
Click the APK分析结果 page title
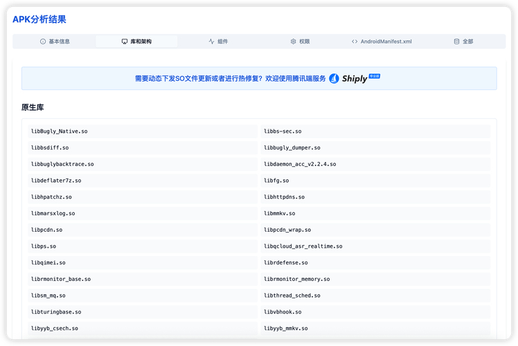point(39,19)
